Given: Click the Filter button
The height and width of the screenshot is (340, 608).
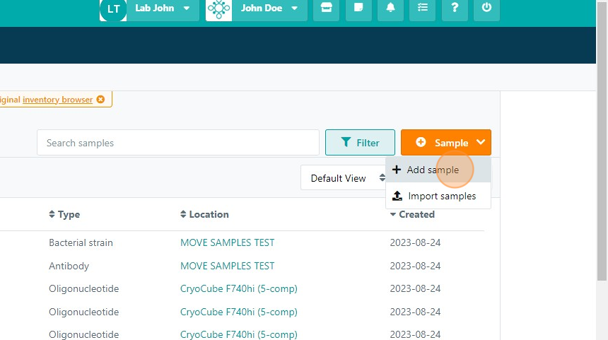Looking at the screenshot, I should (360, 143).
